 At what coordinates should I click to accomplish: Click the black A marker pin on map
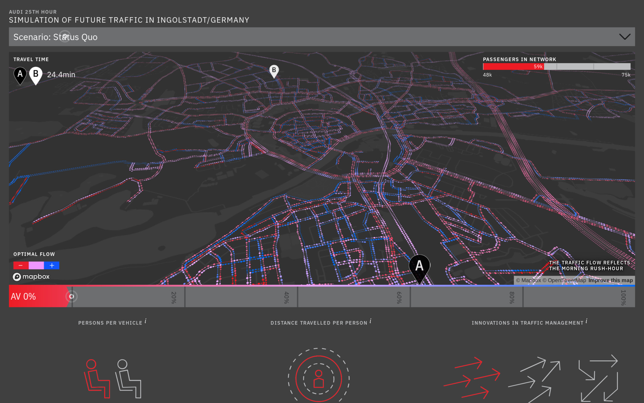(419, 267)
